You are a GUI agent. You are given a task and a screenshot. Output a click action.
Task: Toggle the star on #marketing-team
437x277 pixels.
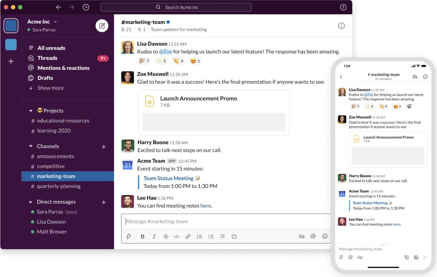click(x=168, y=22)
